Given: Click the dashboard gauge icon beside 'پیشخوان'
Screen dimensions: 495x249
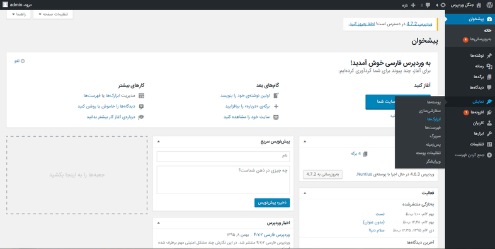Looking at the screenshot, I should [x=489, y=20].
